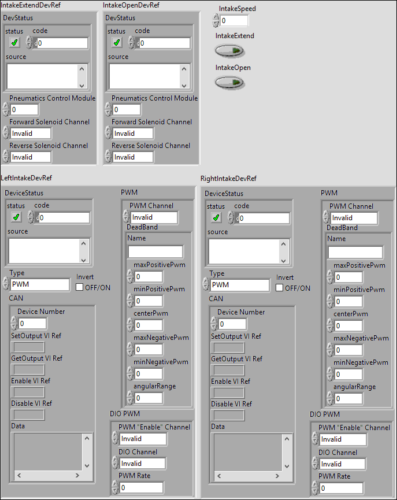Image resolution: width=397 pixels, height=500 pixels.
Task: Click RightIntakeDevRef Data vertical scrollbar down arrow
Action: pyautogui.click(x=287, y=466)
